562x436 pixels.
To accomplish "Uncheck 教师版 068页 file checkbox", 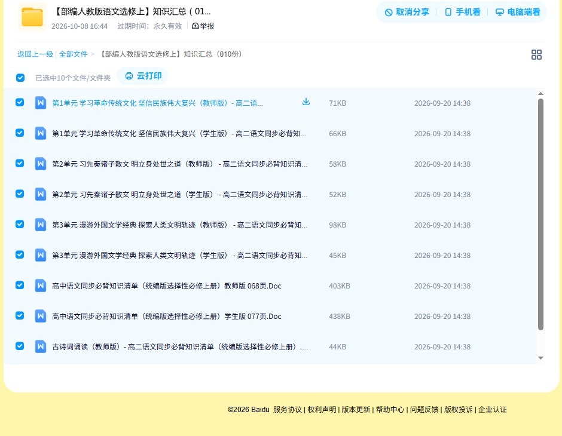I will [20, 285].
